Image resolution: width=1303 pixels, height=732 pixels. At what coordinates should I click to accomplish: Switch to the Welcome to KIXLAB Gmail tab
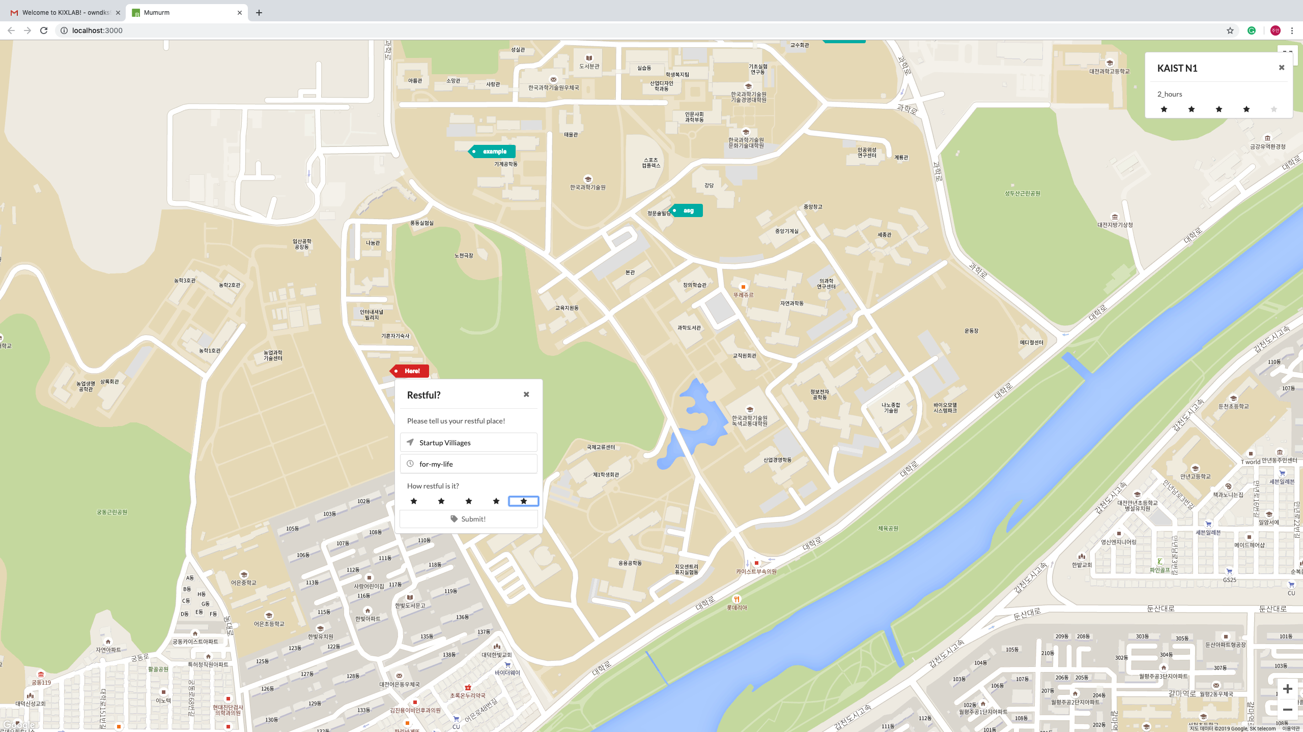click(x=65, y=13)
